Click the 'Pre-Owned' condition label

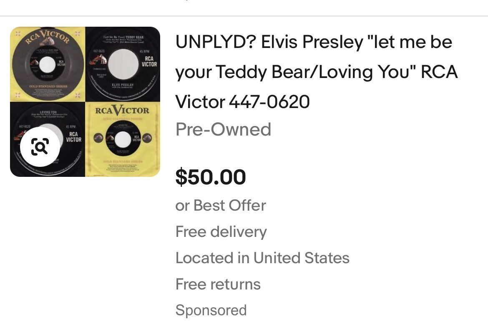click(x=224, y=129)
